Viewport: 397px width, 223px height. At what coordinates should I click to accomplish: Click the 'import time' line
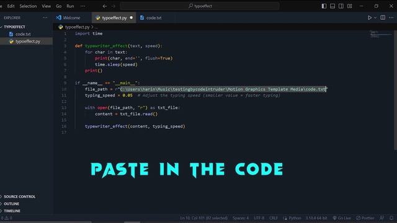[89, 33]
